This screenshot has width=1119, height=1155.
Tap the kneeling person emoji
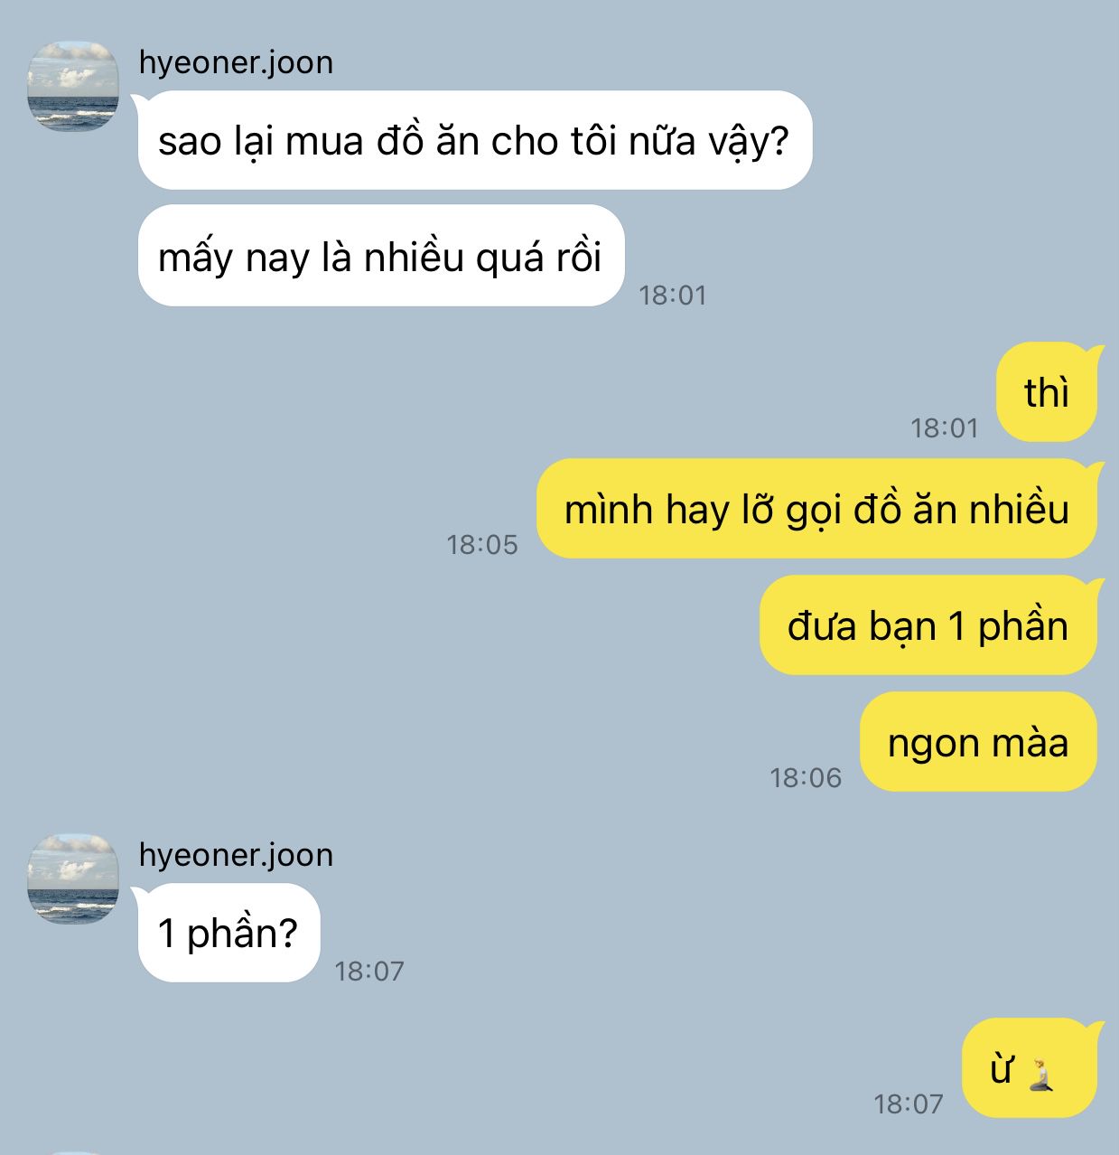pyautogui.click(x=1043, y=1073)
